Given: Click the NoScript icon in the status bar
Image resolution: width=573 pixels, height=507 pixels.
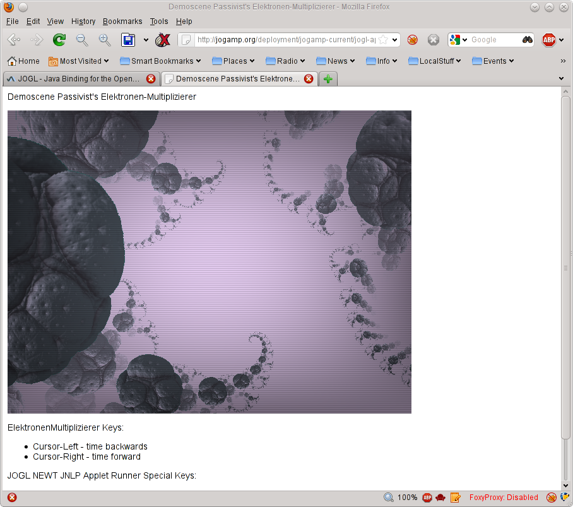Looking at the screenshot, I should click(551, 497).
